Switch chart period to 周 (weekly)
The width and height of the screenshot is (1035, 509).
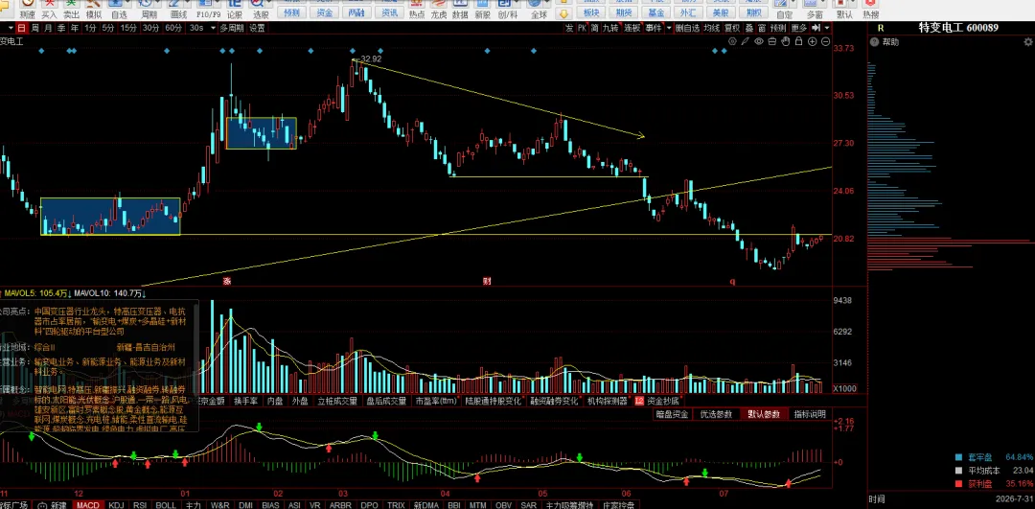coord(35,28)
